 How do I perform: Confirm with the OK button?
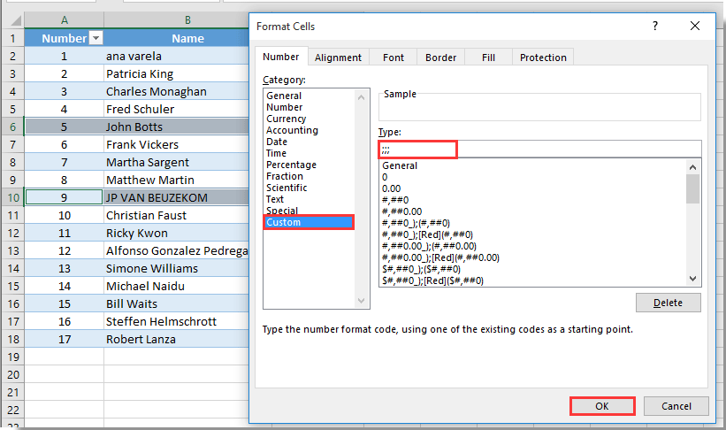[x=602, y=406]
